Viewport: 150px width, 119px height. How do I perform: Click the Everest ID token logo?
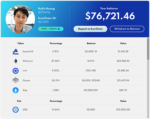(x=16, y=52)
